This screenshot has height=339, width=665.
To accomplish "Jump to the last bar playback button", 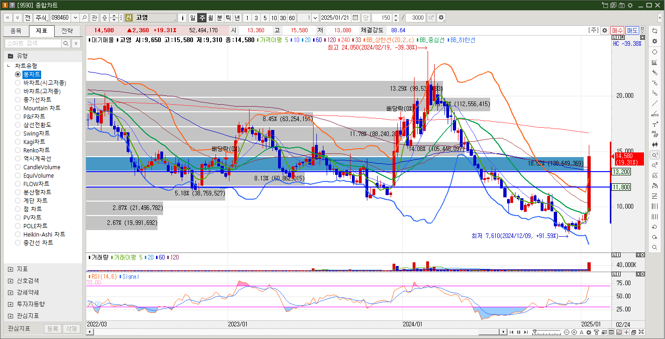I will 526,332.
